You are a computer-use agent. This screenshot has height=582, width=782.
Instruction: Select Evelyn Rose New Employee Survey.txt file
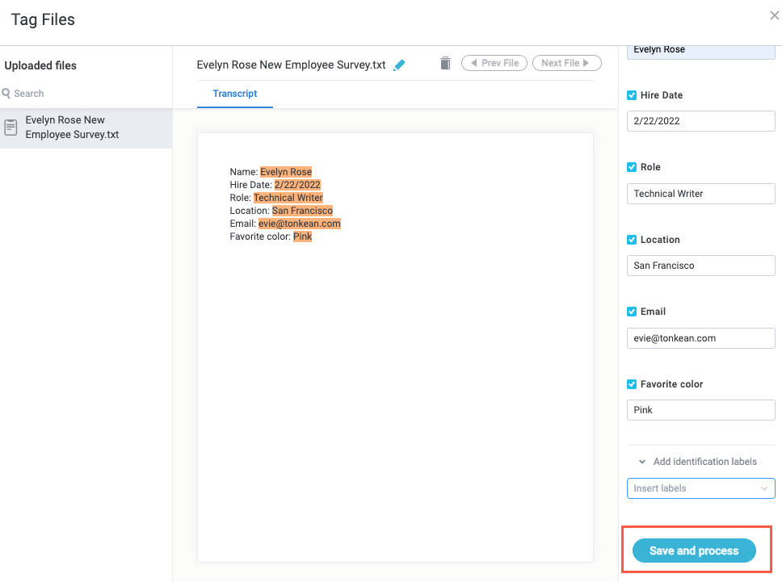tap(72, 128)
